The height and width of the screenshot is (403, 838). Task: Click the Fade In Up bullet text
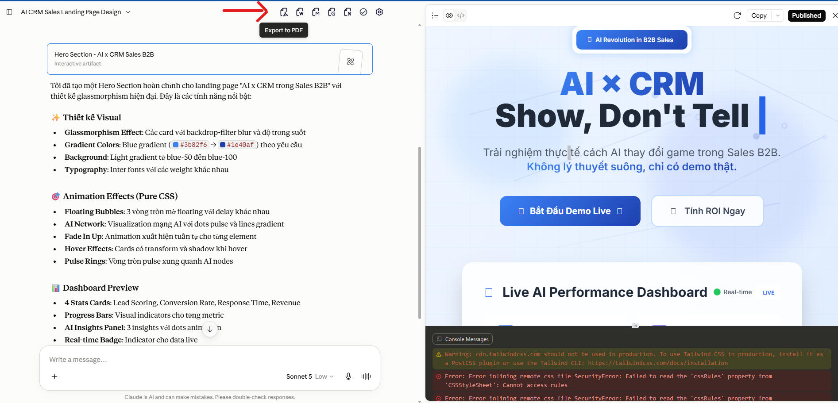tap(160, 236)
